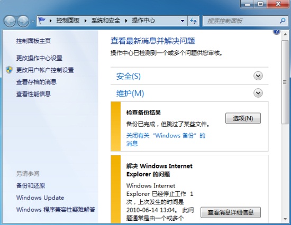Click 检查备份结果 message title
The width and height of the screenshot is (291, 225).
(143, 112)
